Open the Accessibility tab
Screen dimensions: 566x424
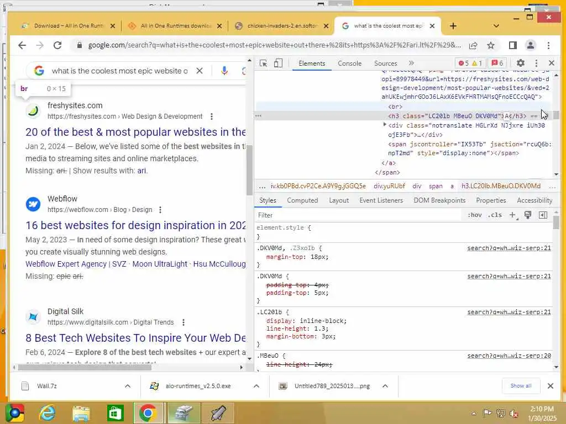tap(534, 200)
